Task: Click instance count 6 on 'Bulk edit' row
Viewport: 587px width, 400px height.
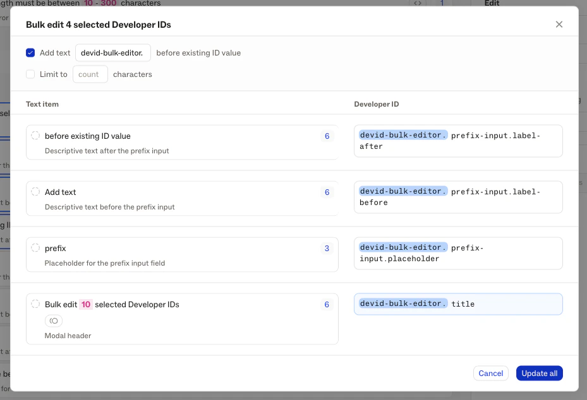Action: [x=327, y=304]
